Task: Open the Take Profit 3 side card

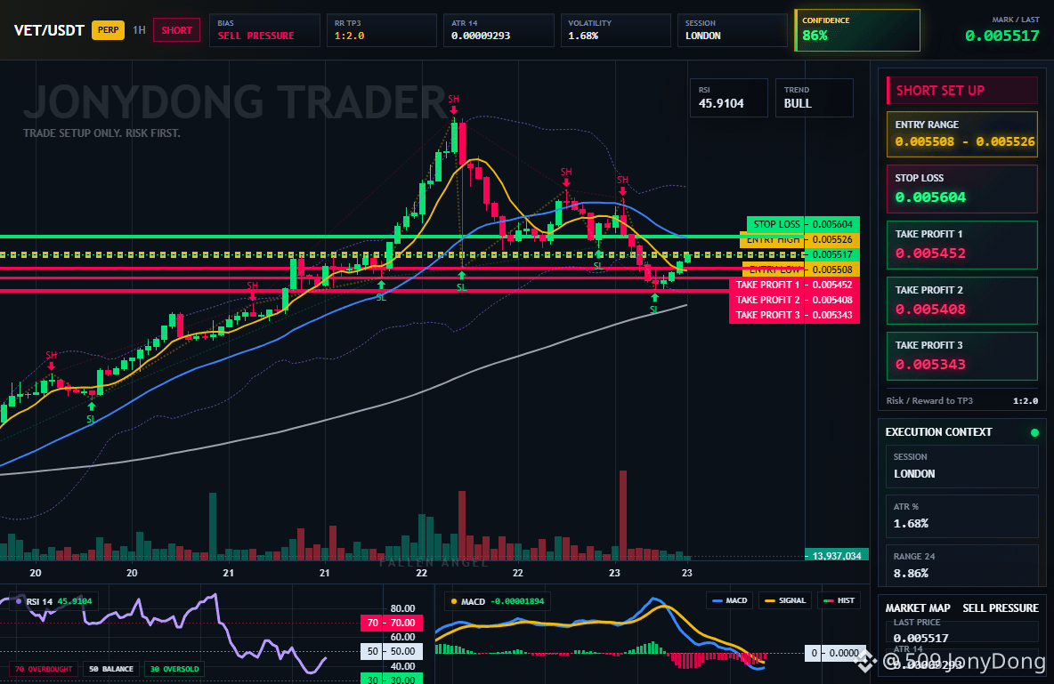Action: (x=962, y=356)
